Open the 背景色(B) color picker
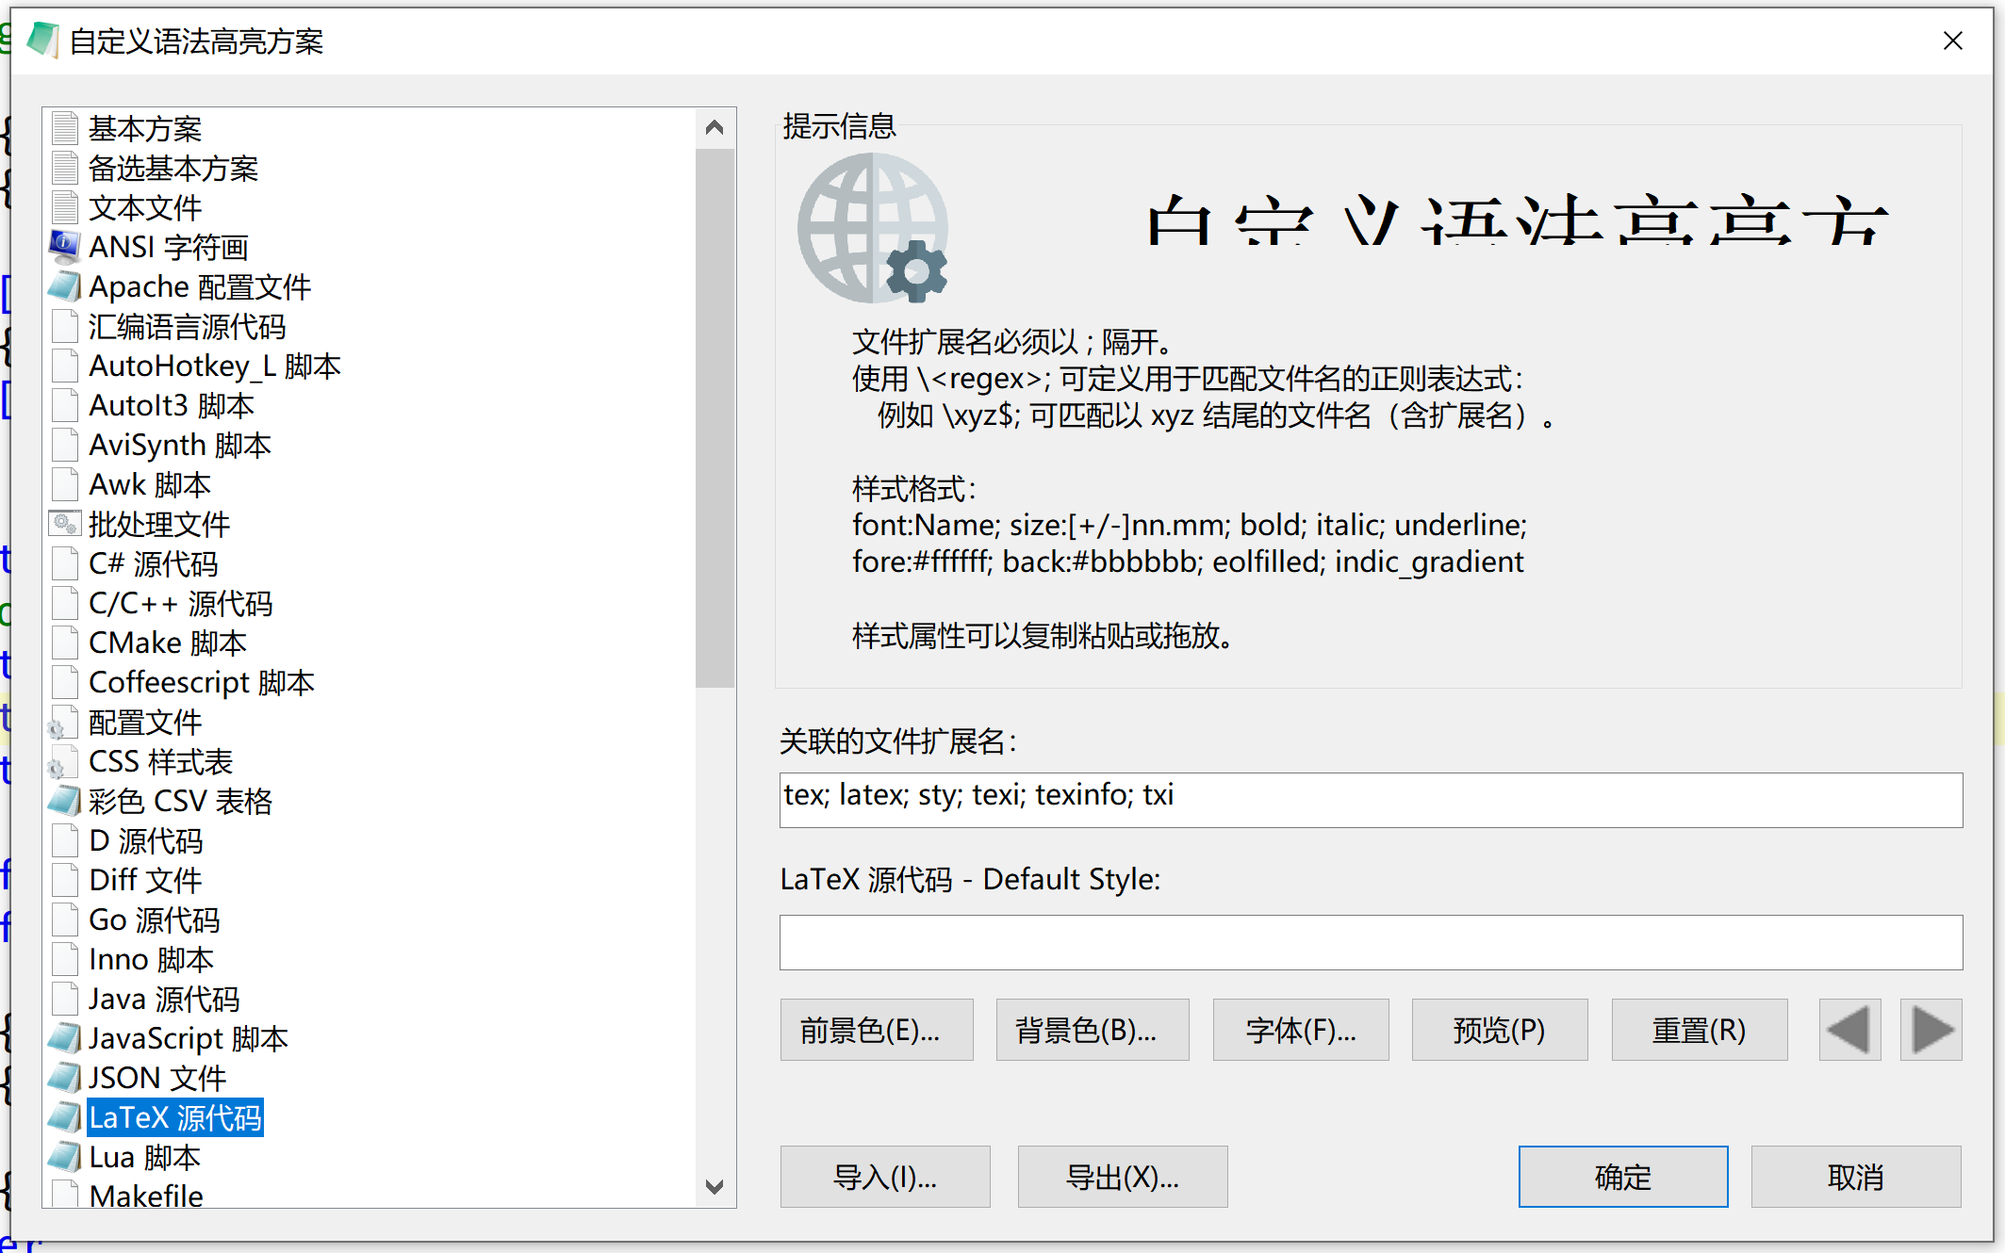 pos(1092,1030)
